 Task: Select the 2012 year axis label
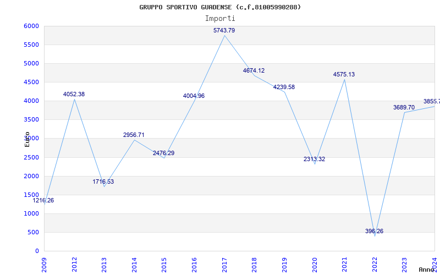(x=74, y=265)
